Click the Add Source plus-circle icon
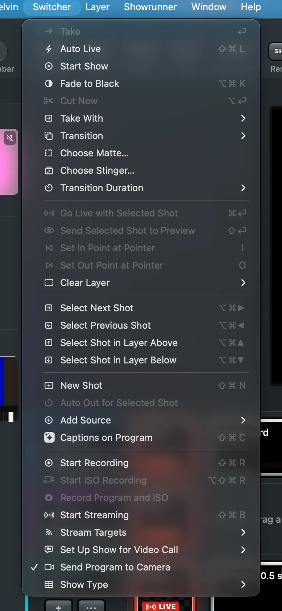Viewport: 282px width, 611px height. (49, 420)
